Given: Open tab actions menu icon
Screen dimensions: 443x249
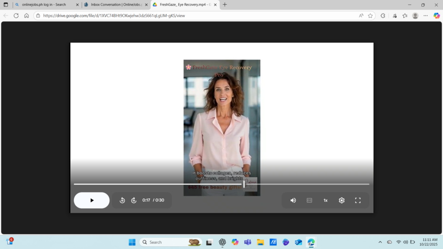Looking at the screenshot, I should click(6, 4).
